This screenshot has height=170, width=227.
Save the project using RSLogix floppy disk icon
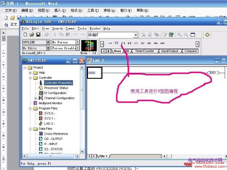tap(38, 35)
